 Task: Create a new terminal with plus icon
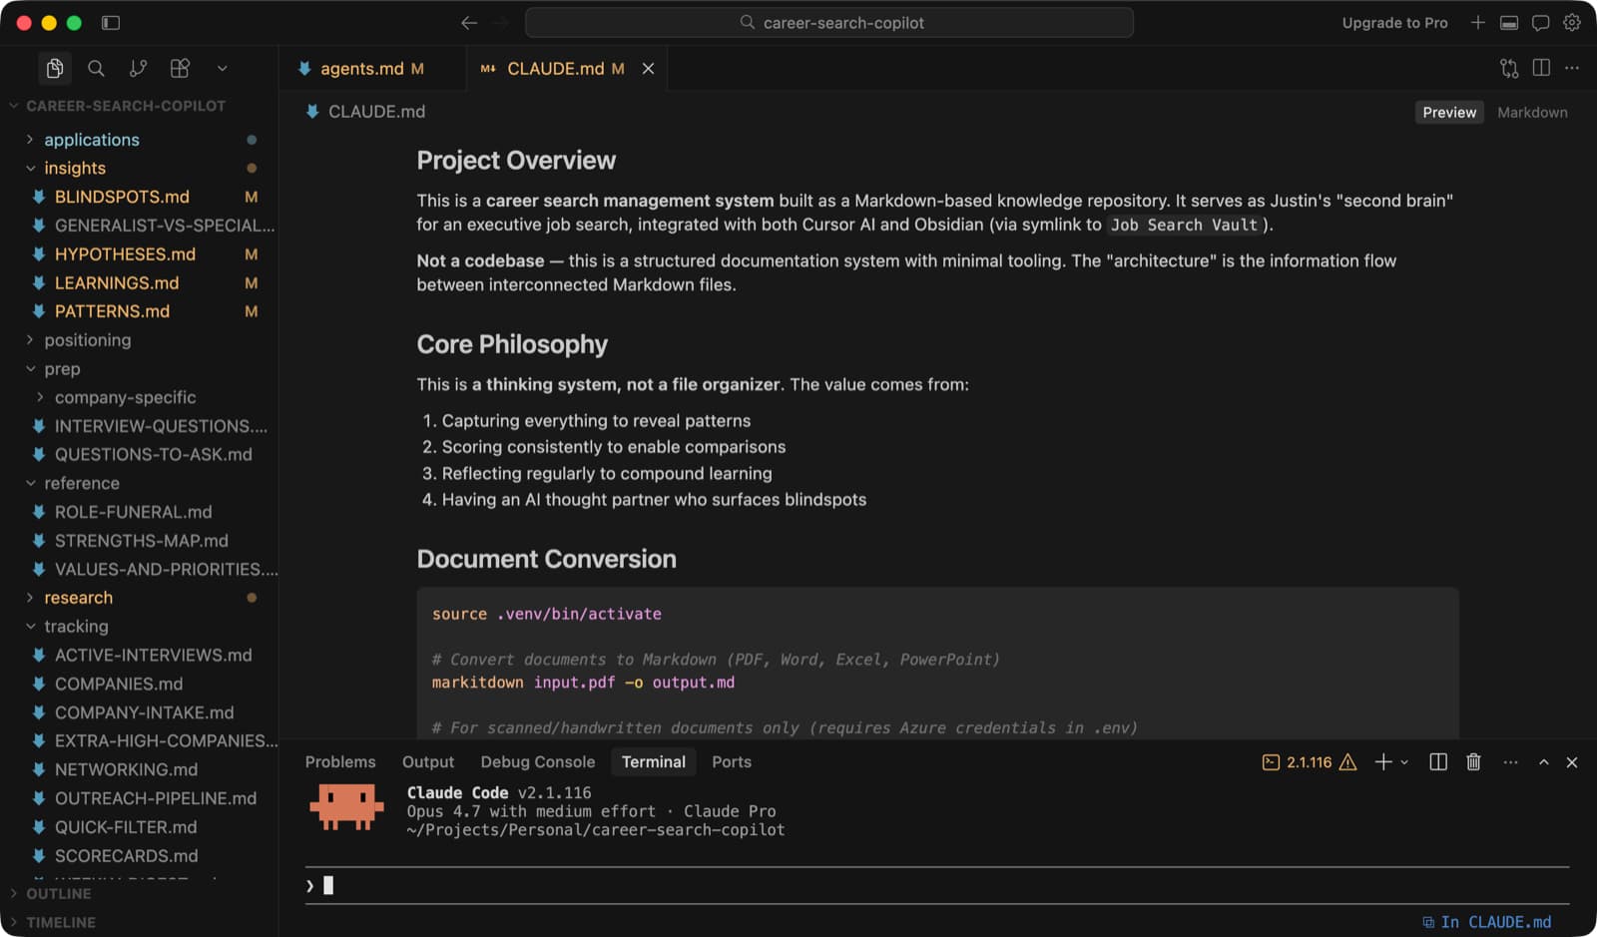(x=1382, y=762)
